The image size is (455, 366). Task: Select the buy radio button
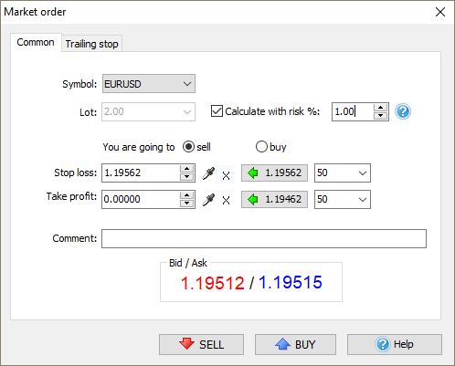261,147
